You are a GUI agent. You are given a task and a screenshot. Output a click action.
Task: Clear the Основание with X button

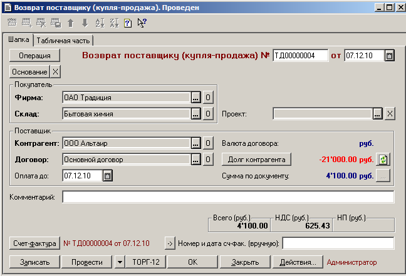(55, 72)
